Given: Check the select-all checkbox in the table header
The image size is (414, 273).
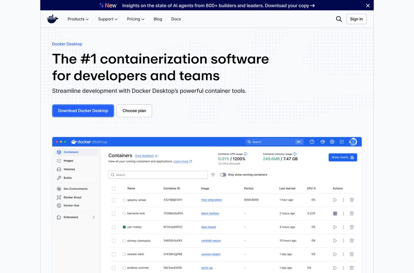Looking at the screenshot, I should pos(114,189).
